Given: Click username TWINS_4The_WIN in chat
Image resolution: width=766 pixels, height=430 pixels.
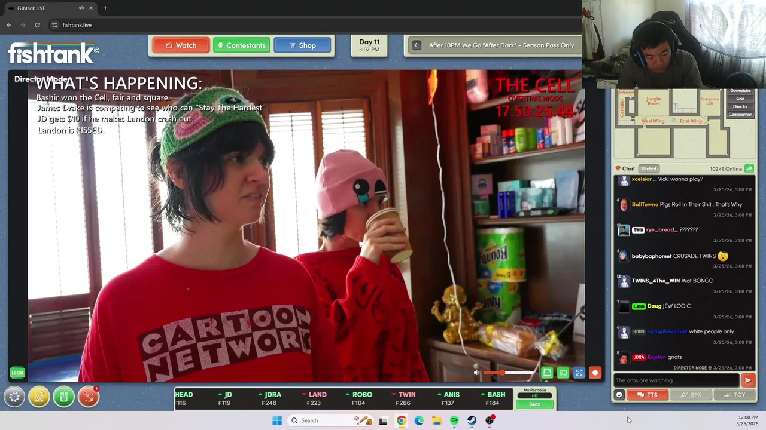Looking at the screenshot, I should pos(655,281).
